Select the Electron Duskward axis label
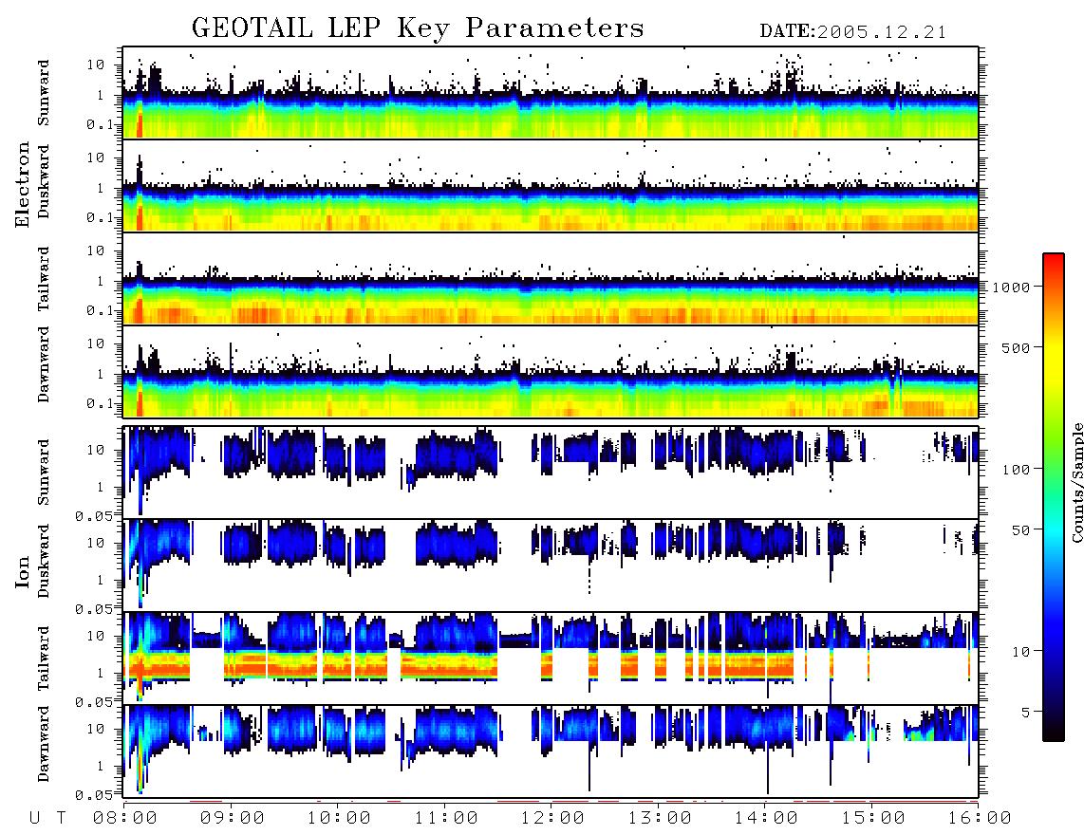This screenshot has width=1084, height=835. [x=44, y=181]
